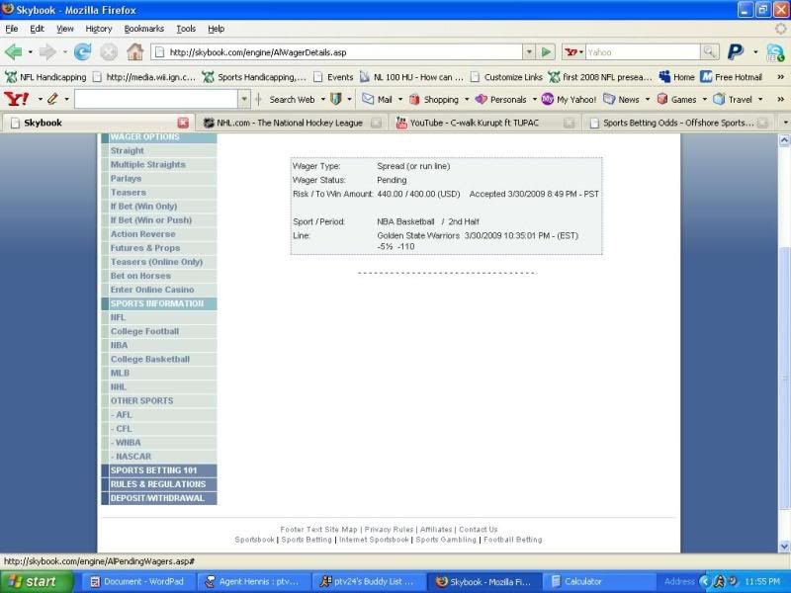Open ptv24's Buddy List taskbar item
Screen dimensions: 791x593
click(x=367, y=581)
